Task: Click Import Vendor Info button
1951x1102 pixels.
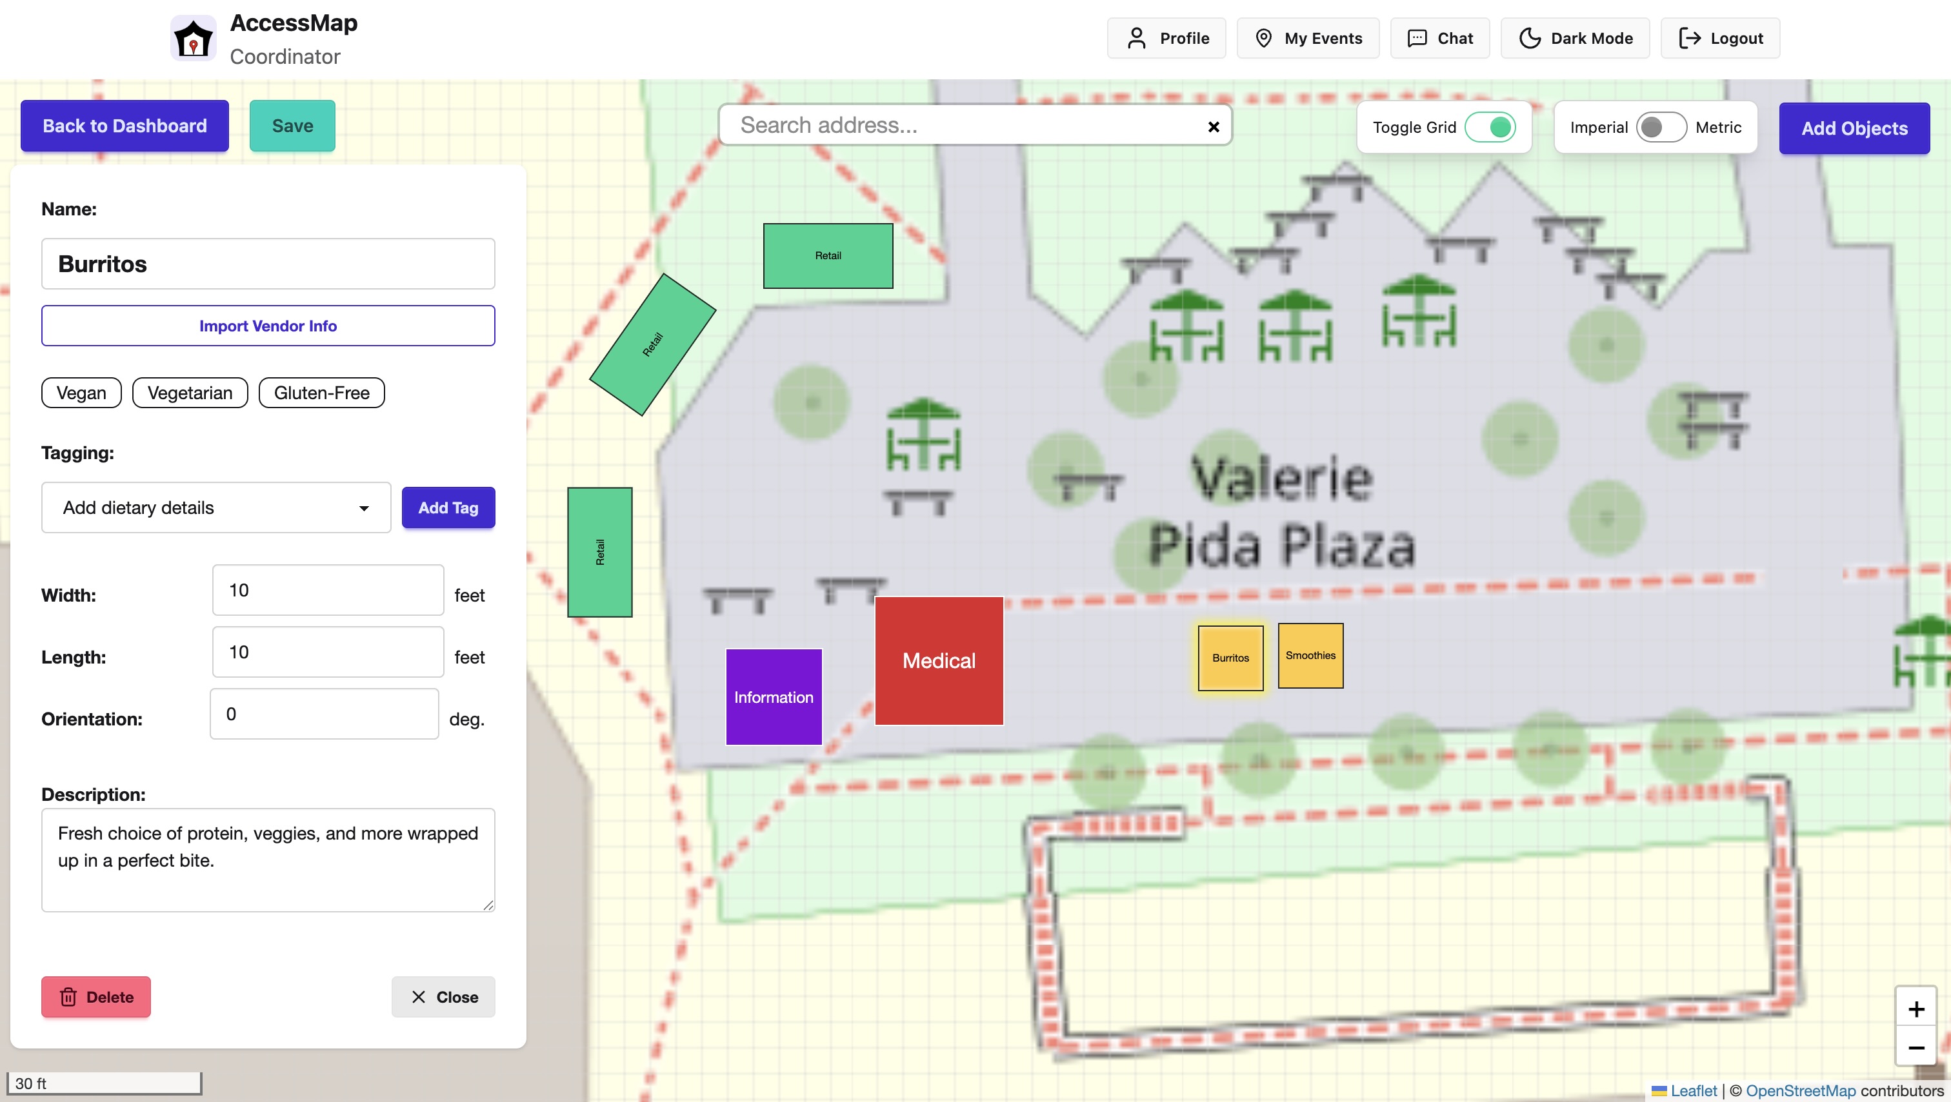Action: [x=268, y=326]
